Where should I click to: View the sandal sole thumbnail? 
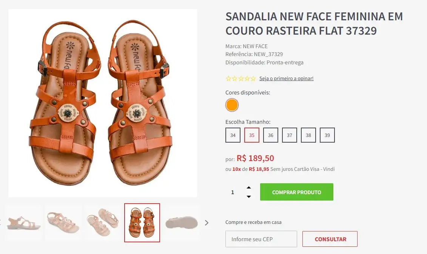(182, 223)
